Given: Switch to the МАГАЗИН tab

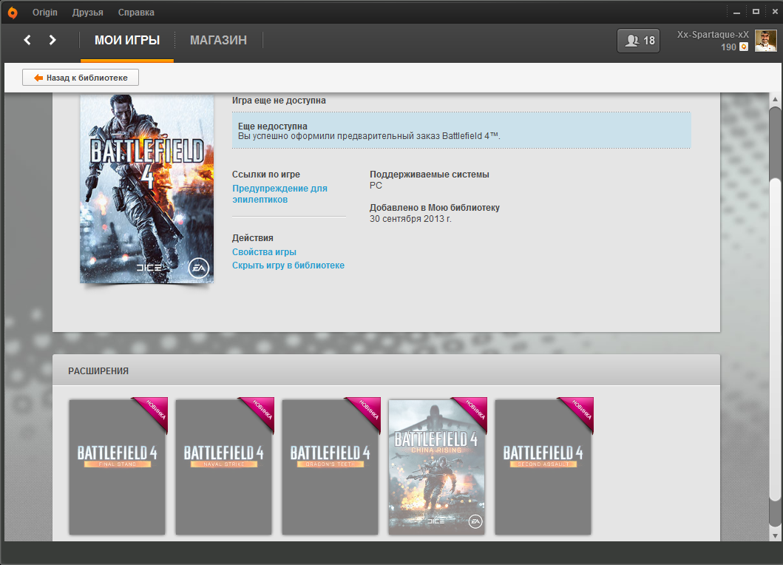Looking at the screenshot, I should coord(218,41).
